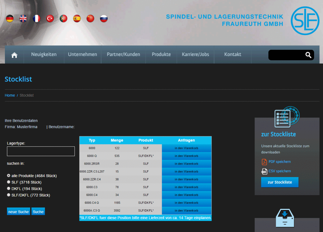Image resolution: width=323 pixels, height=232 pixels.
Task: Choose 'DKFL (194 Stück)' radio option
Action: (9, 189)
